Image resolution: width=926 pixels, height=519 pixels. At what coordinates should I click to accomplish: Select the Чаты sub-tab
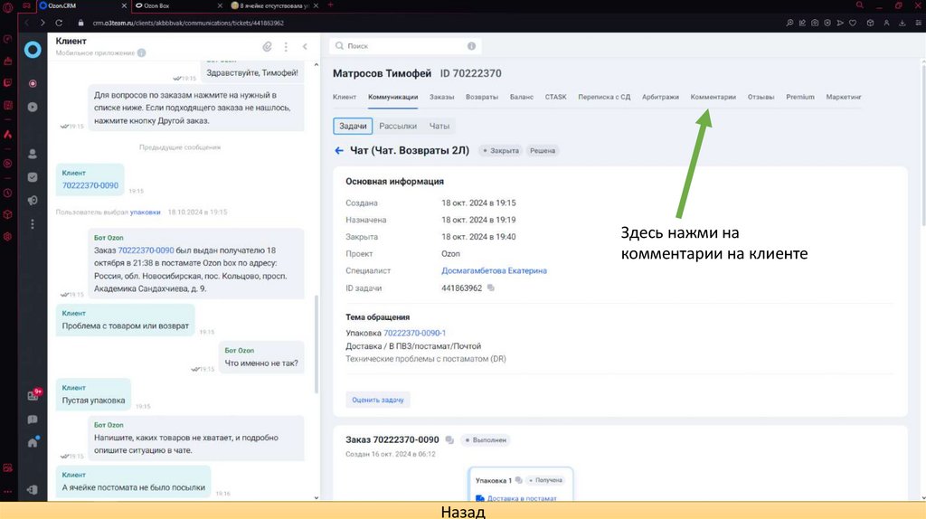coord(439,126)
